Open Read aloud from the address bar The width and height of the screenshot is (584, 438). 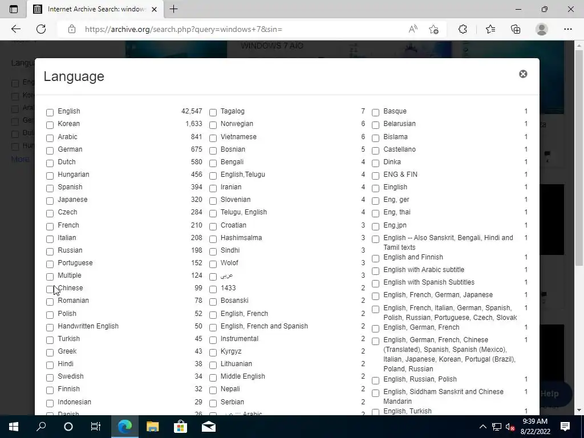coord(413,29)
